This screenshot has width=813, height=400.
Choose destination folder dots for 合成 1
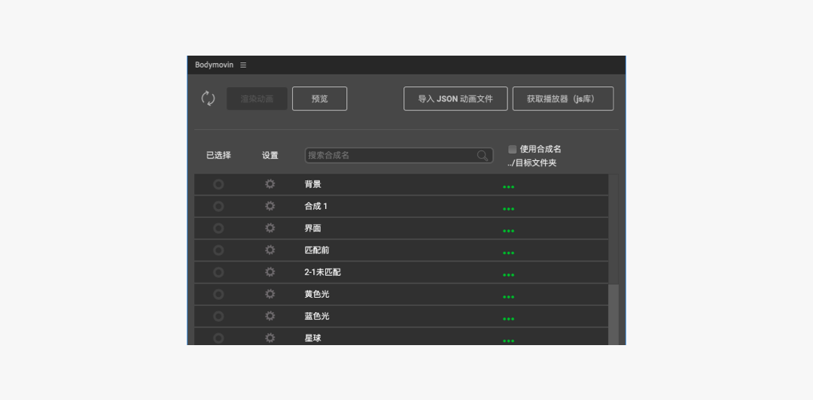click(x=509, y=209)
